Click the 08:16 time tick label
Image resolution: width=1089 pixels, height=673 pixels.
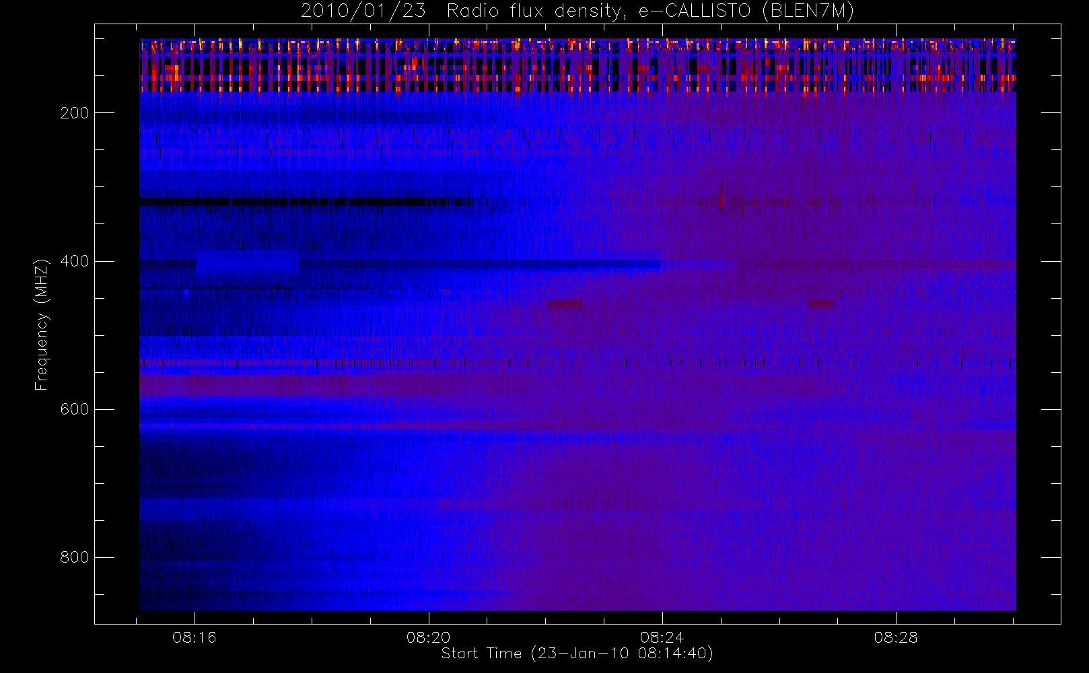195,637
